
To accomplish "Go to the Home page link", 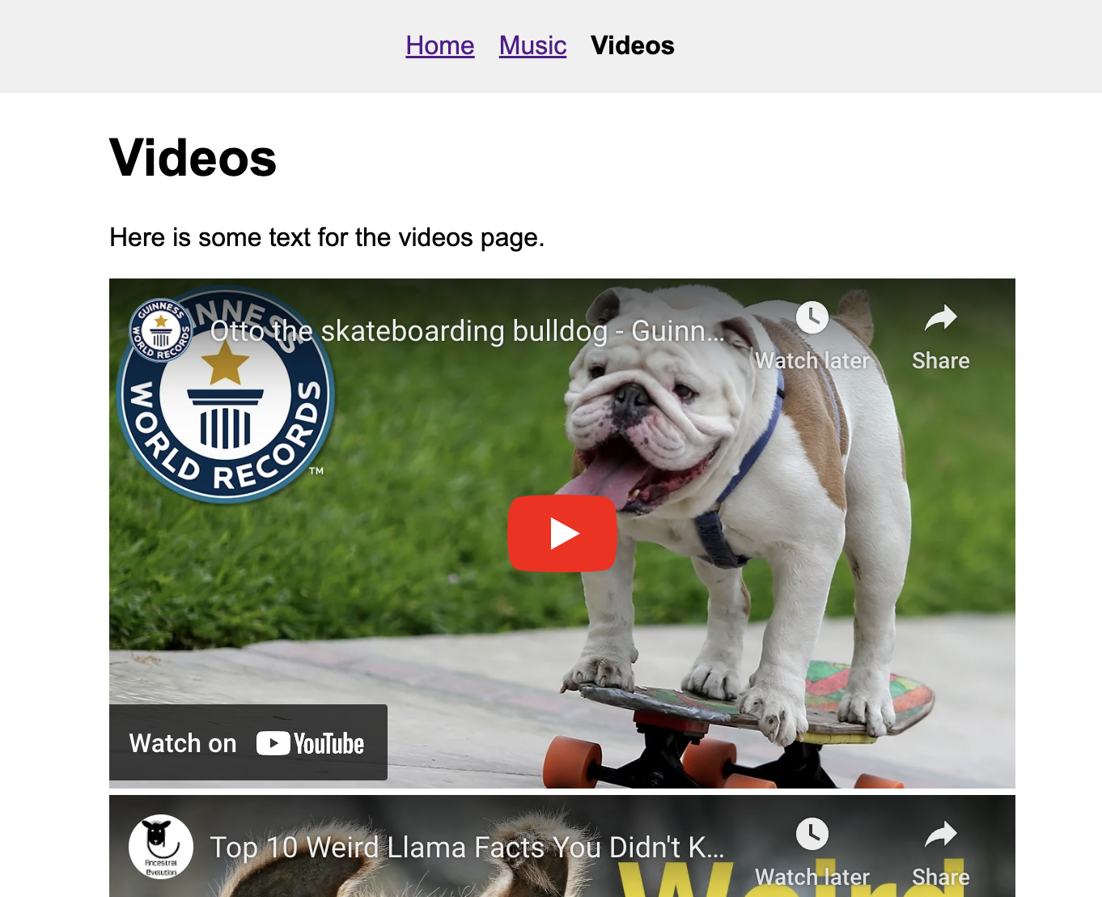I will tap(439, 45).
